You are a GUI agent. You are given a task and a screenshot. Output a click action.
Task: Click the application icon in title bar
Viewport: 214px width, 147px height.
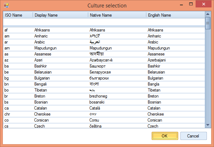coord(6,5)
